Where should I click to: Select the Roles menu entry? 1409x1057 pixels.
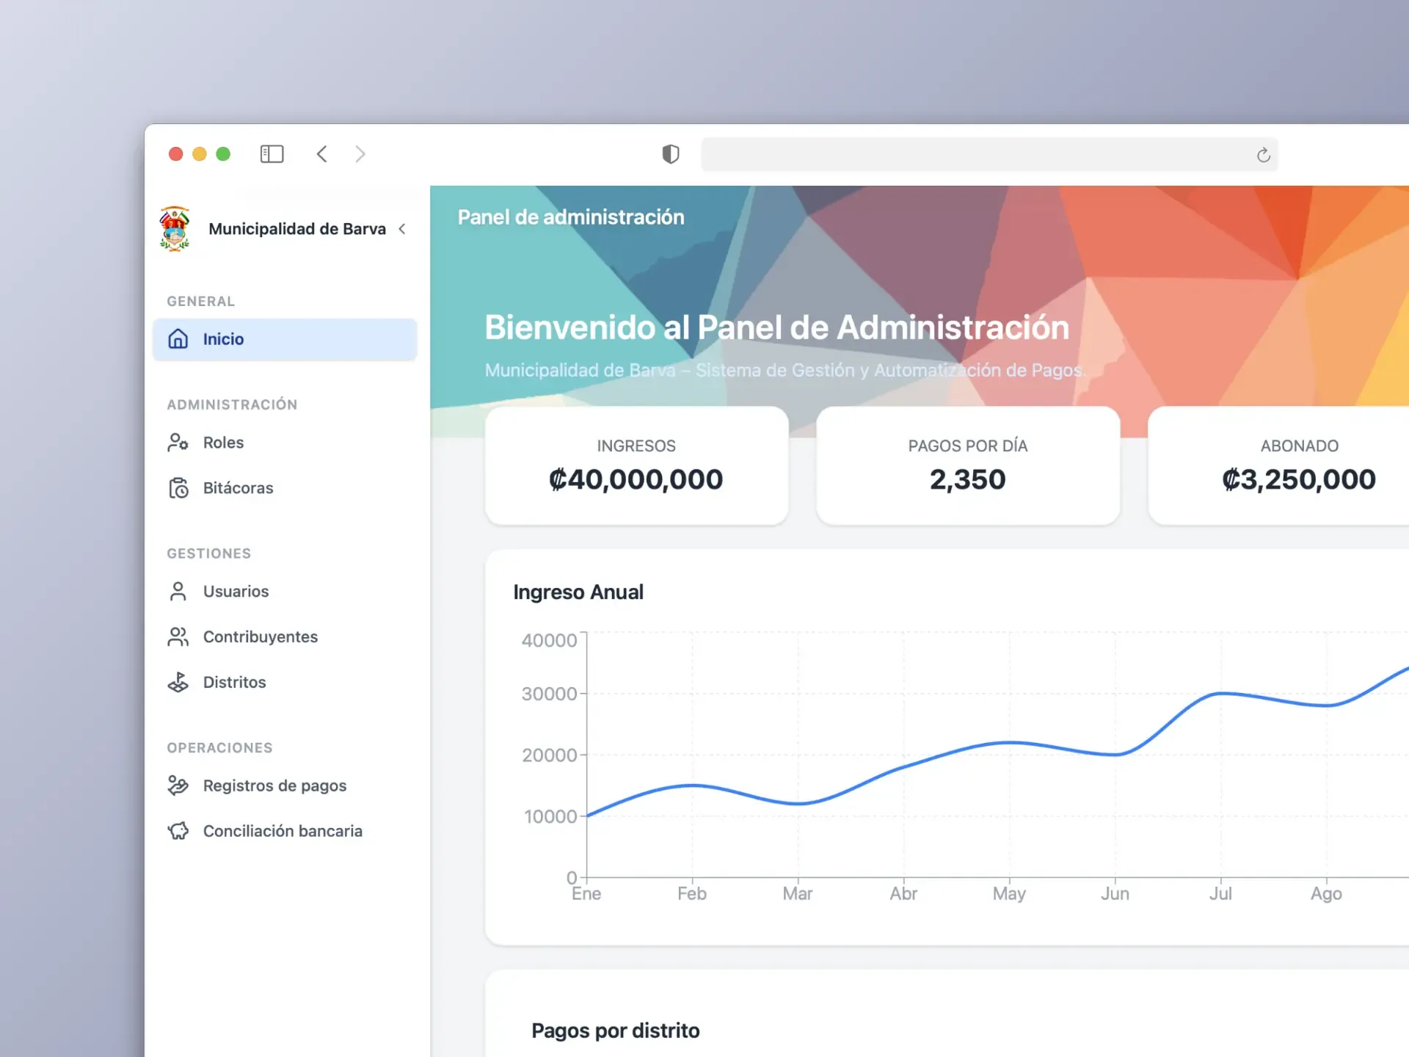click(x=223, y=442)
